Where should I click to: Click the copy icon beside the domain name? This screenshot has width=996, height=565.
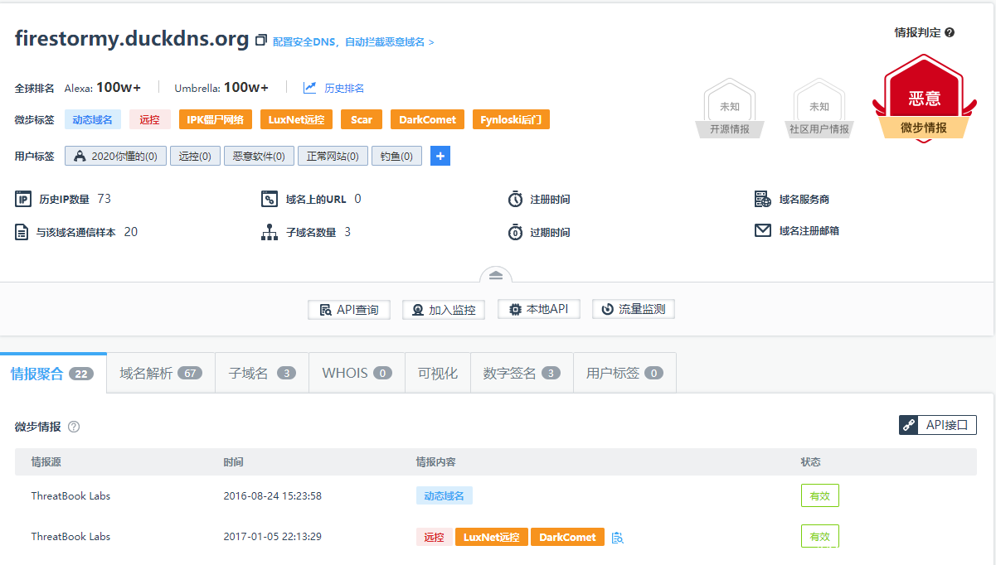pos(261,41)
